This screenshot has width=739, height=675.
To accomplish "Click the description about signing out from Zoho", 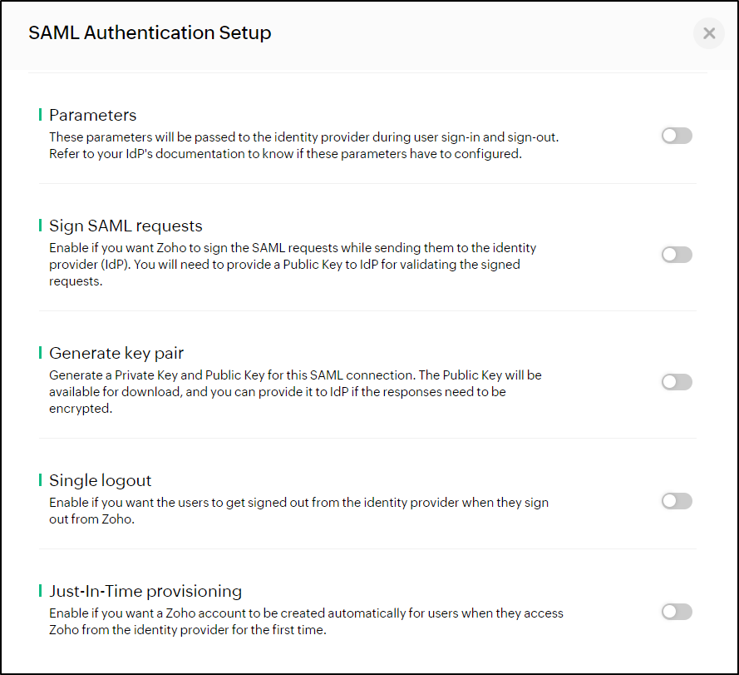I will click(x=298, y=510).
